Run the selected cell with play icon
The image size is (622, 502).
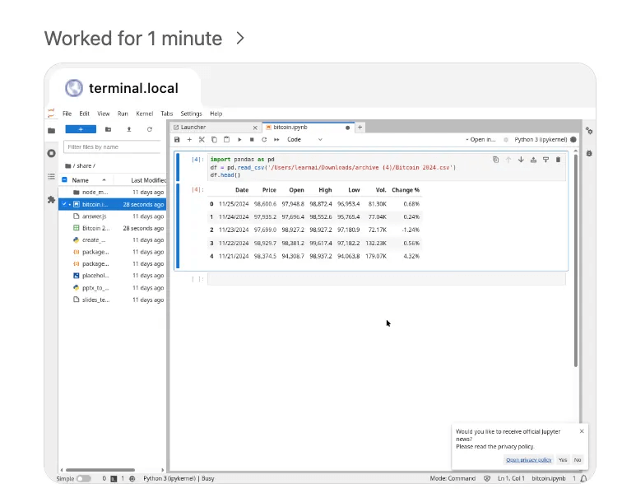(239, 140)
